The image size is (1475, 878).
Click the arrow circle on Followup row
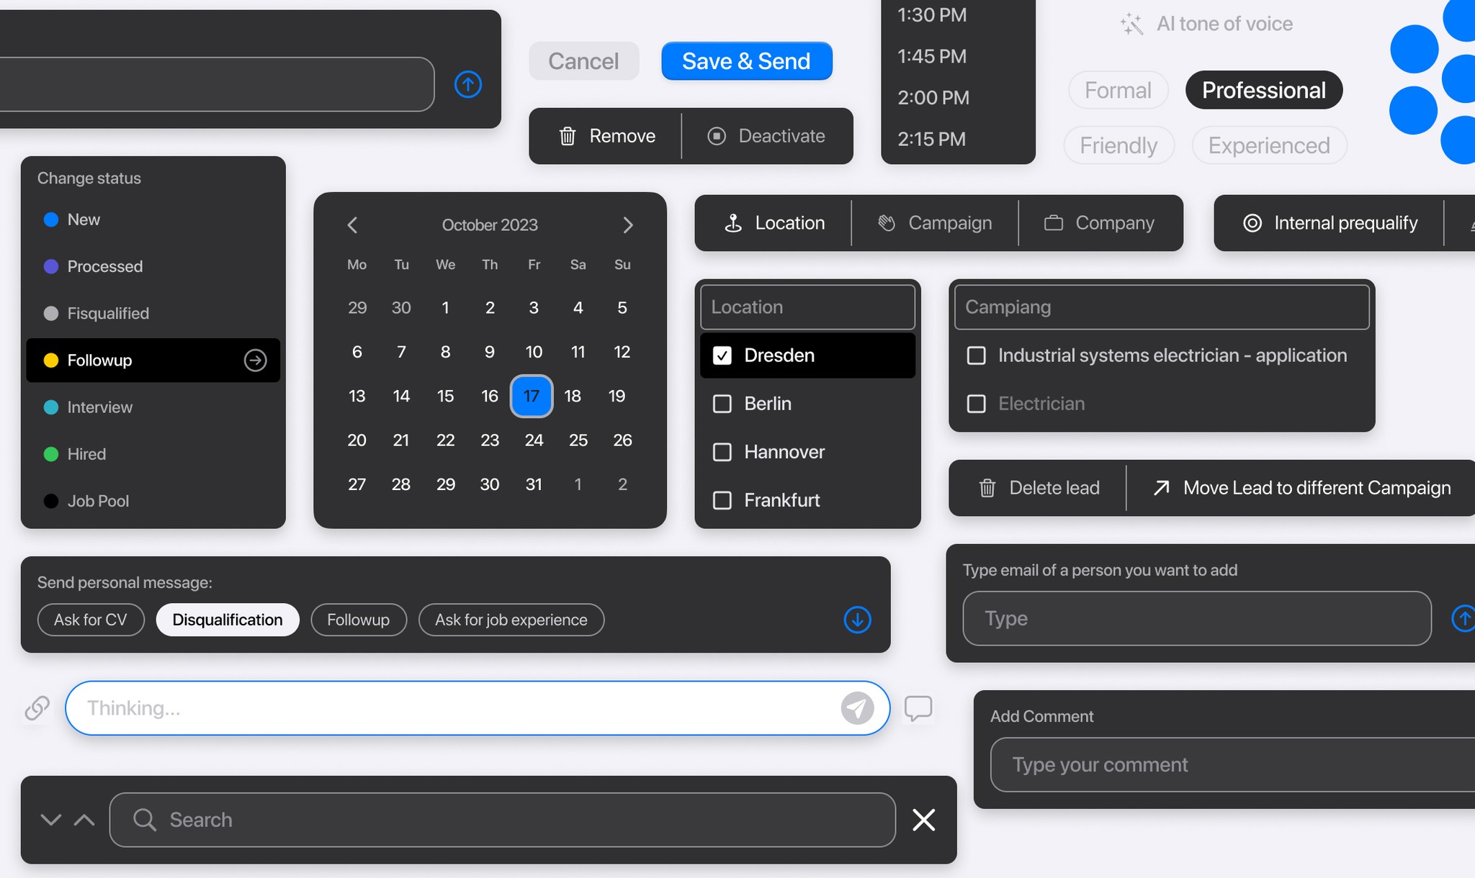(x=255, y=360)
